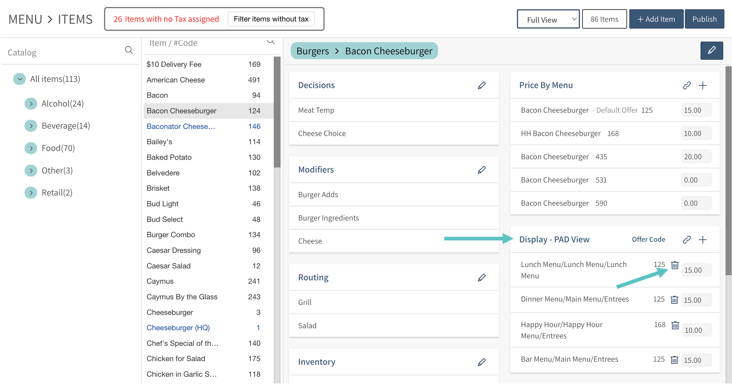The height and width of the screenshot is (384, 732).
Task: Add a price with Price By Menu plus
Action: pos(703,85)
